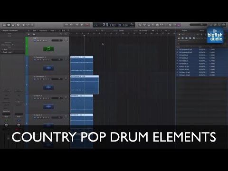
Task: Click the pan knob on Inst 1 track
Action: tap(66, 40)
